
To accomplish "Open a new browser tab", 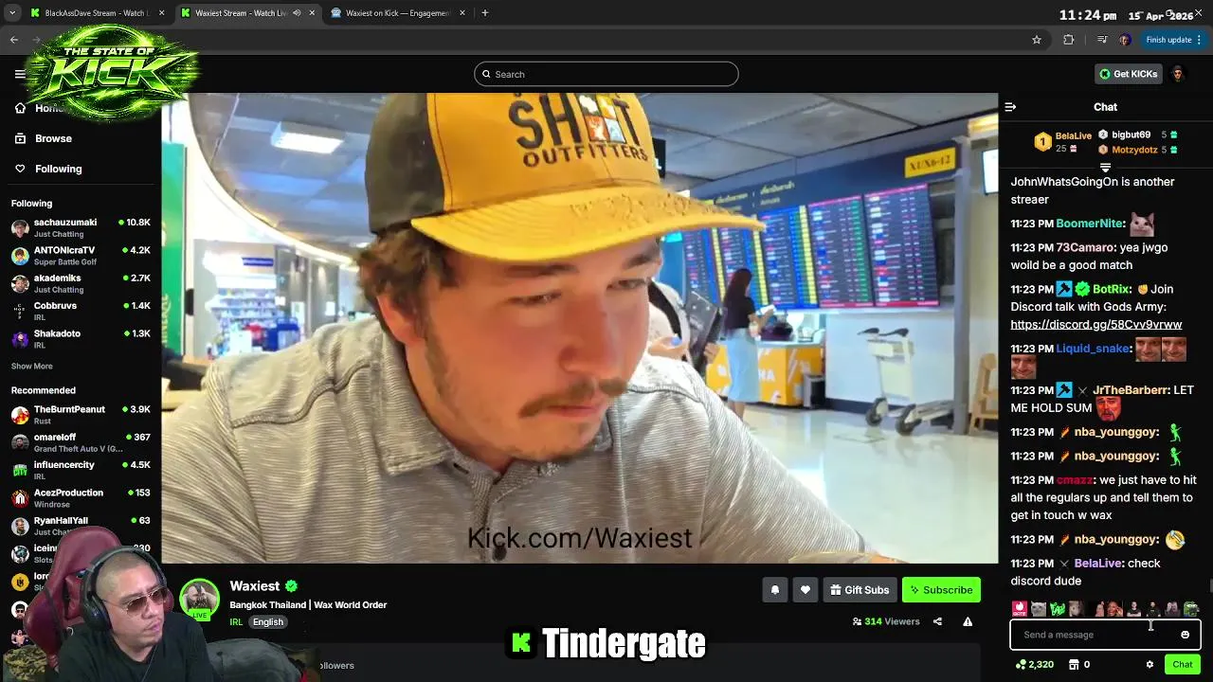I will point(485,13).
